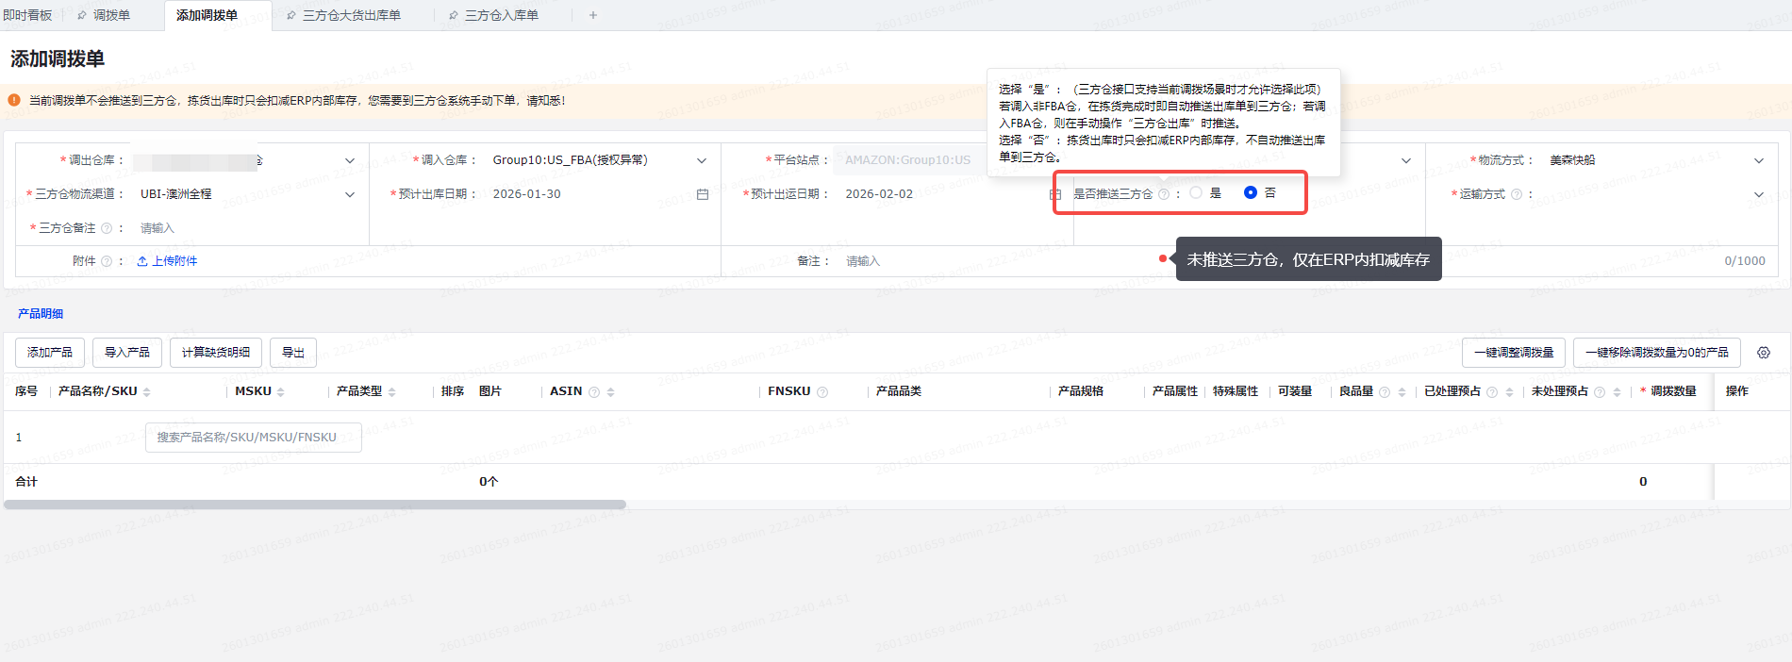
Task: Sort by 产品名称/SKU column arrows
Action: pos(146,392)
